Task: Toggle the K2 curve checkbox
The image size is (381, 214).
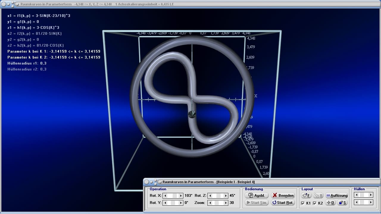Action: 315,203
